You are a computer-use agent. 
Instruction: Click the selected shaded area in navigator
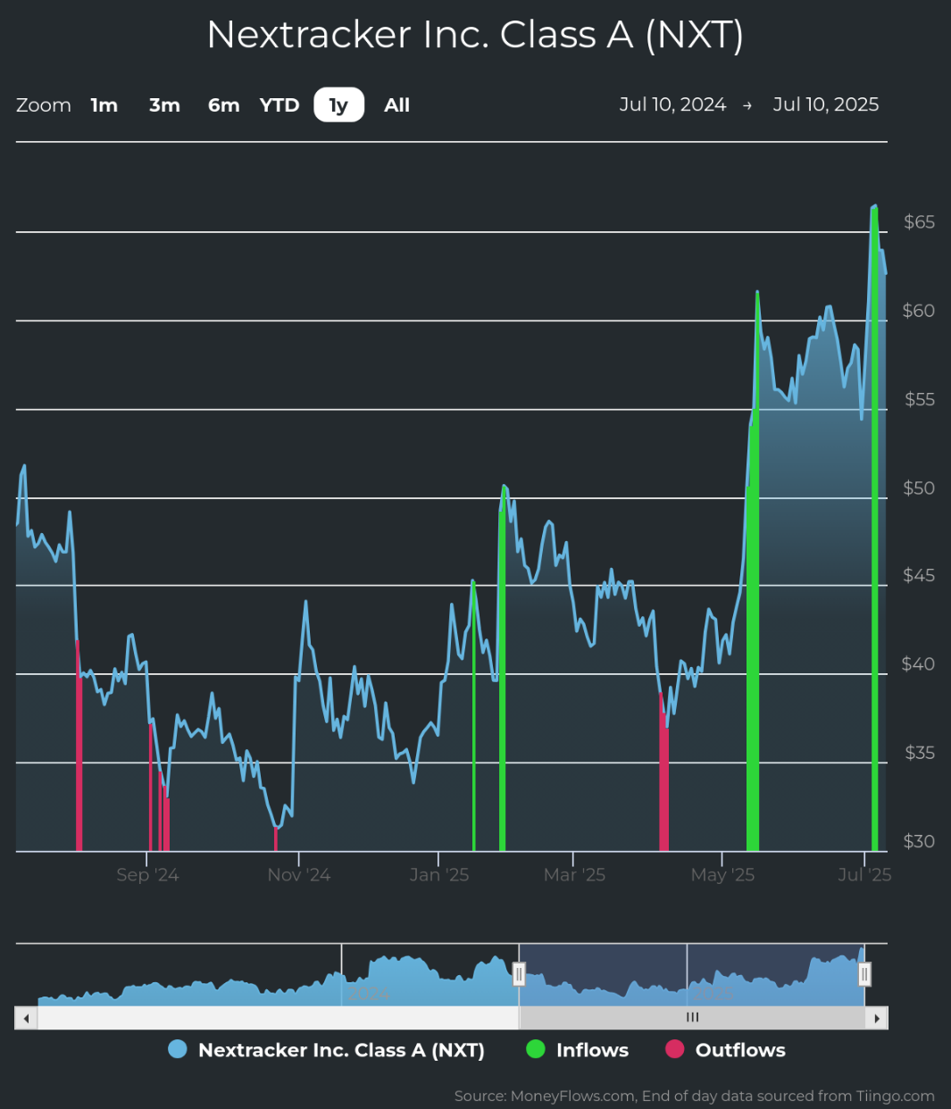point(692,974)
